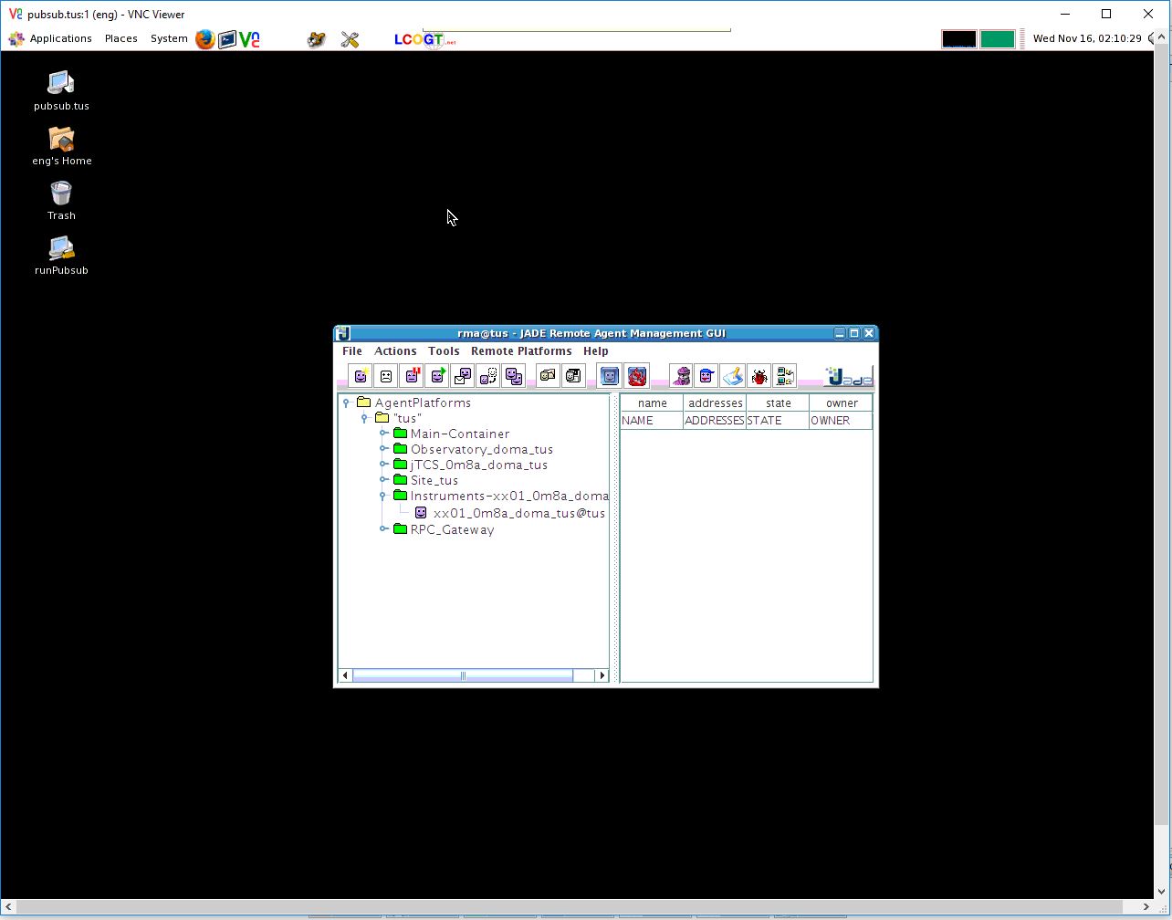The width and height of the screenshot is (1172, 920).
Task: Click the Send Message envelope icon
Action: (x=463, y=376)
